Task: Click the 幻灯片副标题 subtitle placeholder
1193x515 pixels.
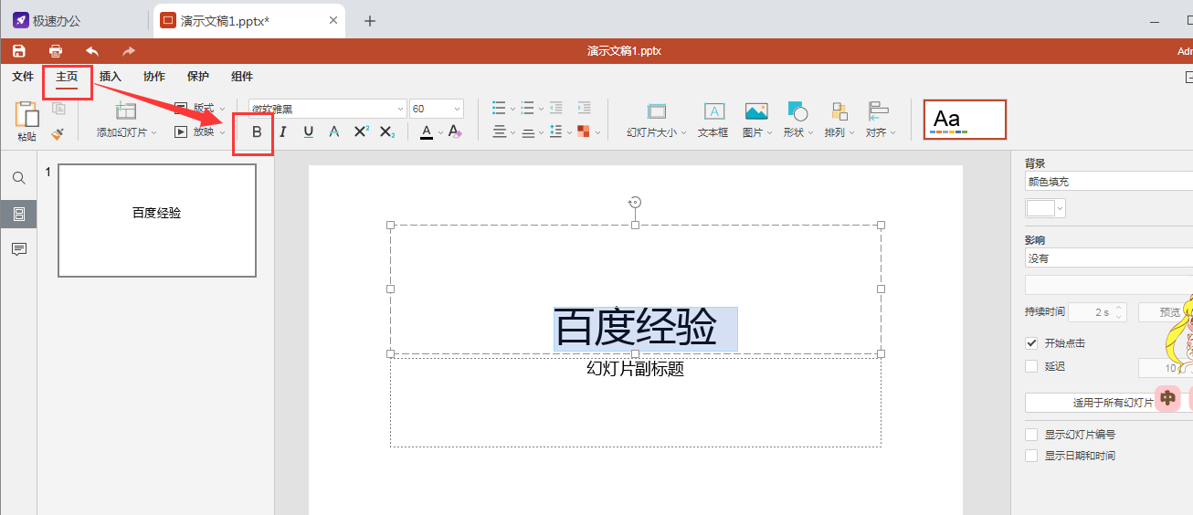Action: tap(636, 369)
